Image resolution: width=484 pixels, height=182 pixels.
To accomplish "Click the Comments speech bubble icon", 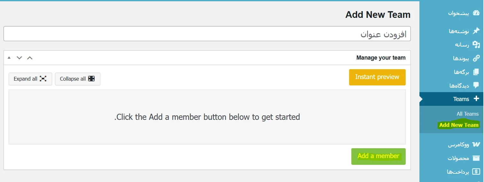I will pyautogui.click(x=476, y=85).
